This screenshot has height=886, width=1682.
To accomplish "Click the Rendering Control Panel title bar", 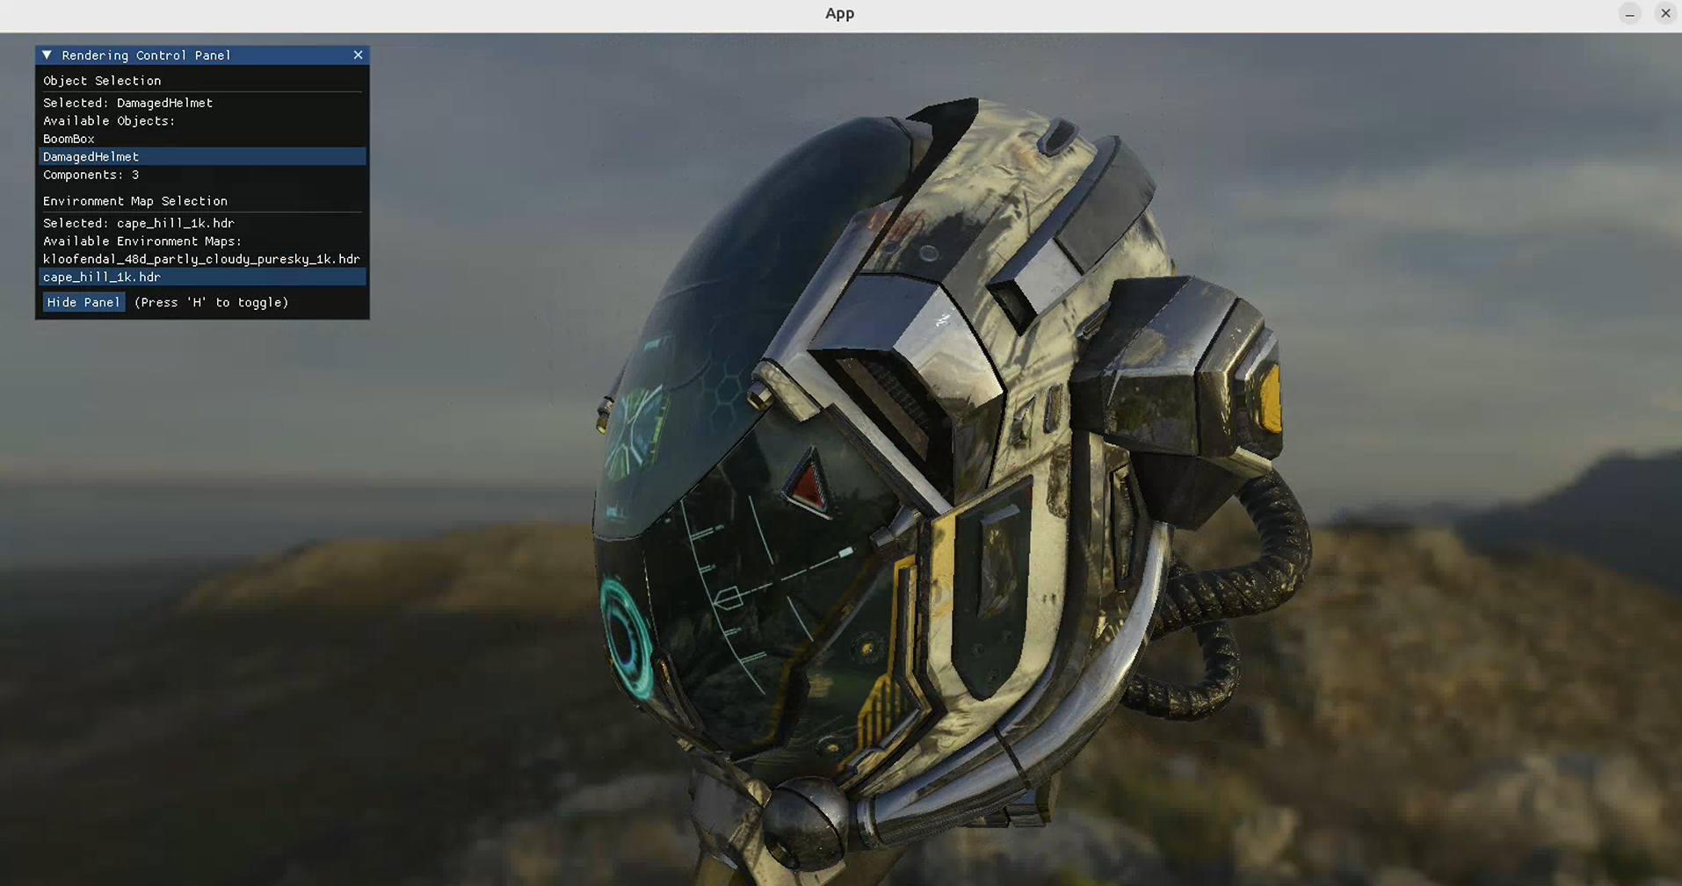I will click(202, 55).
